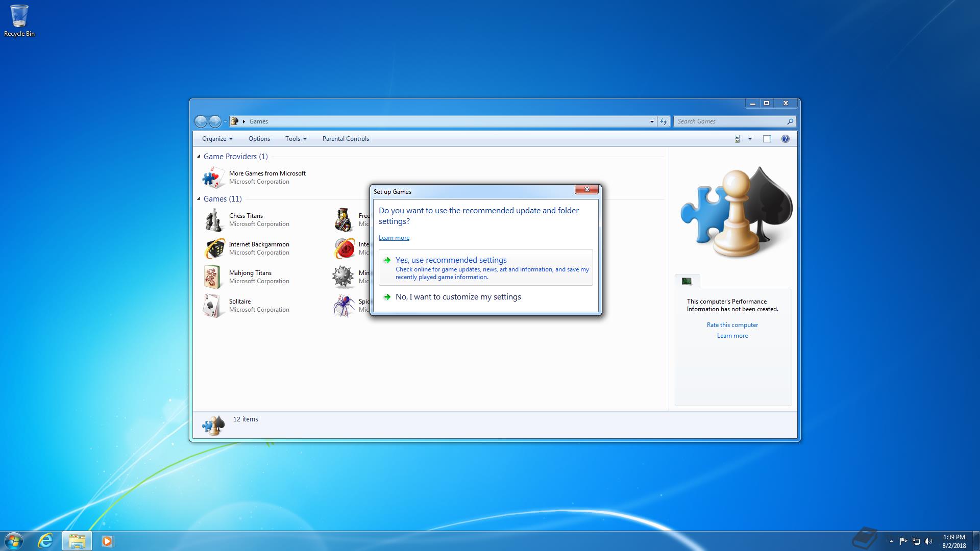Click the Minesweeper mine icon
This screenshot has height=551, width=980.
[343, 277]
